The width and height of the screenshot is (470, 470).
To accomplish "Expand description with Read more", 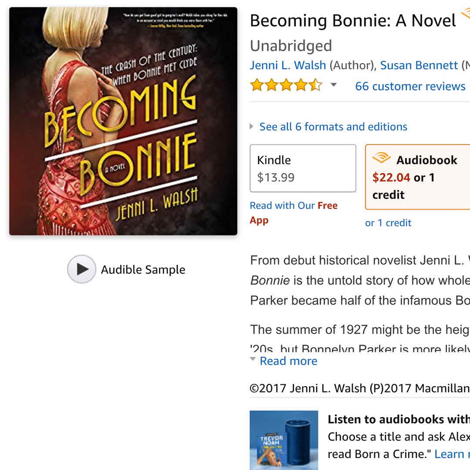I will (288, 361).
